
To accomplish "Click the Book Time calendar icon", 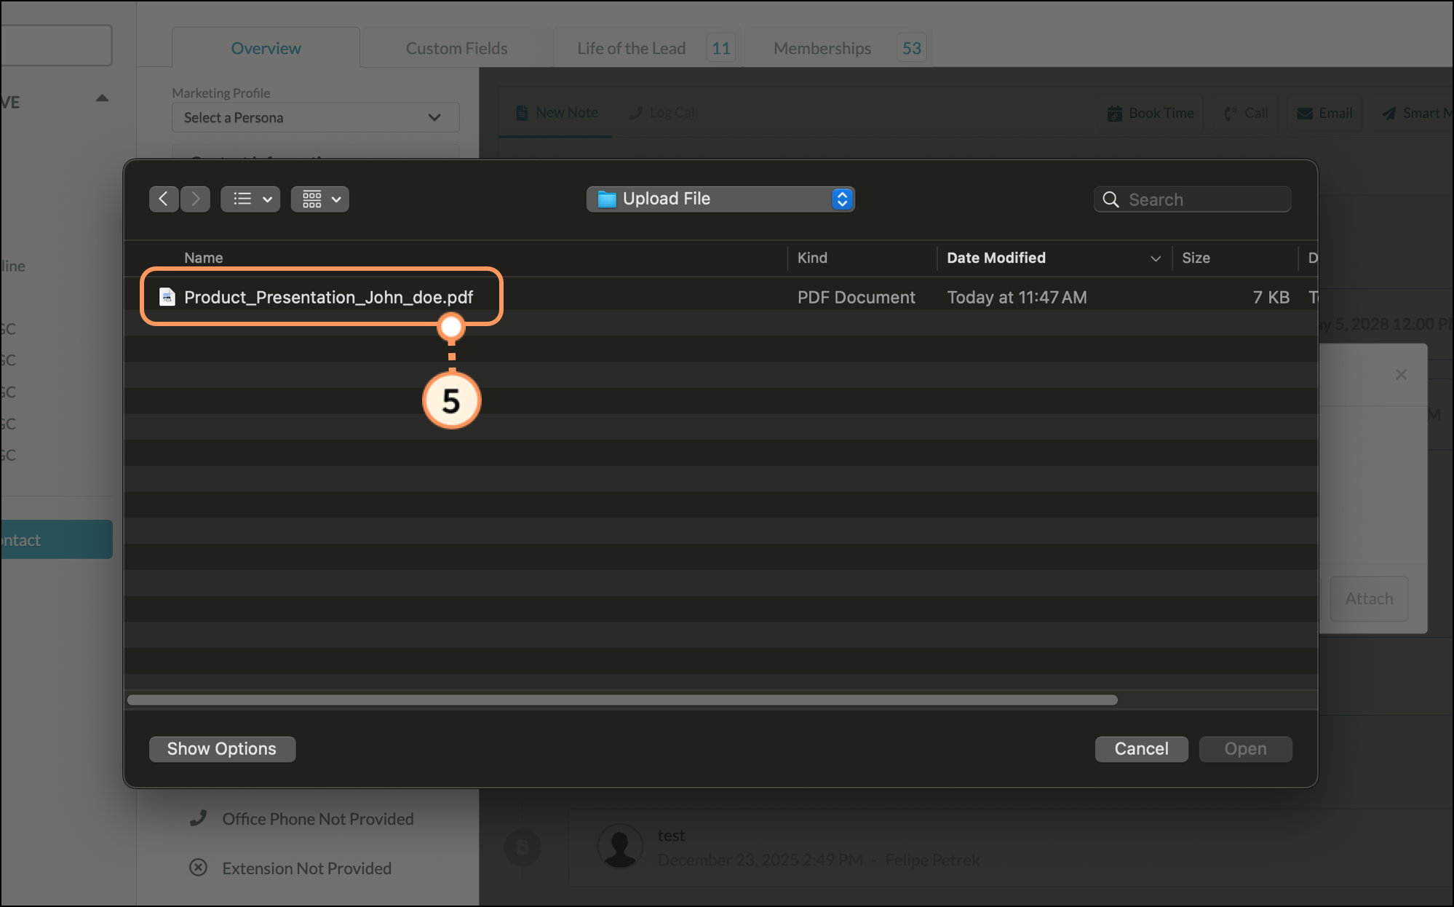I will coord(1114,114).
